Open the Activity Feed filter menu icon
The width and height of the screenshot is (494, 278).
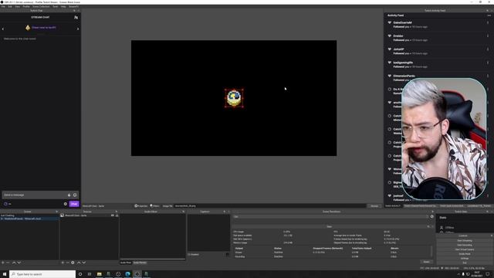point(489,15)
